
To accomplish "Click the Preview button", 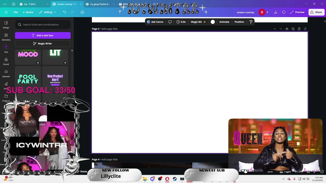I will pos(297,12).
